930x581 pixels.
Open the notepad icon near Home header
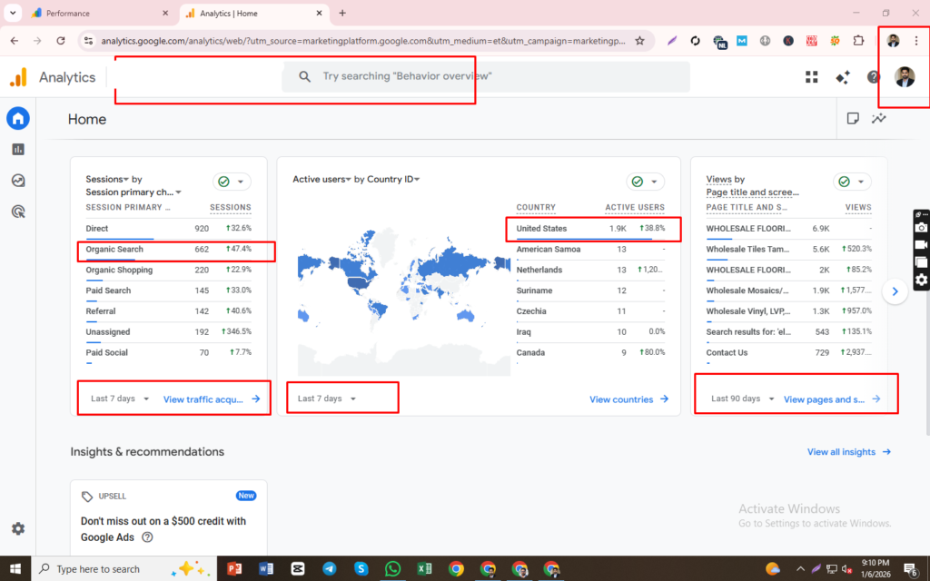tap(851, 118)
